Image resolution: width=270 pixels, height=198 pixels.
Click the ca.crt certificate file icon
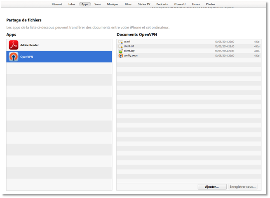click(121, 42)
